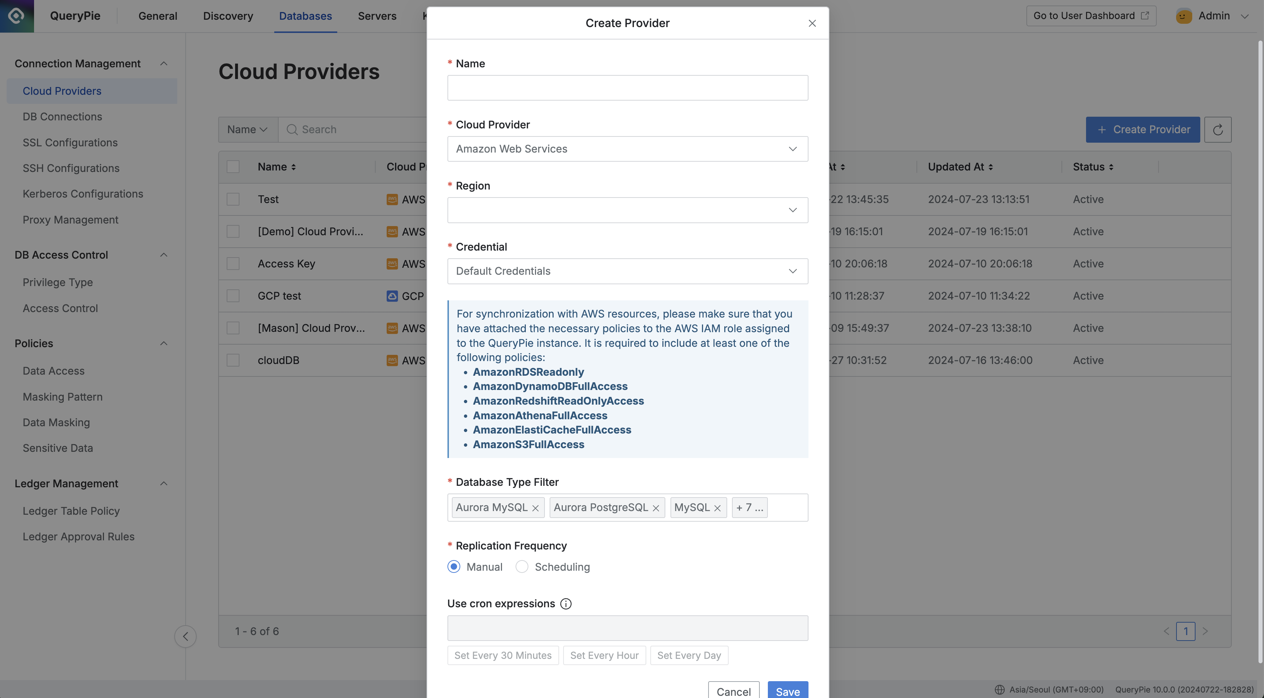
Task: Open SSL Configurations in sidebar
Action: click(70, 143)
